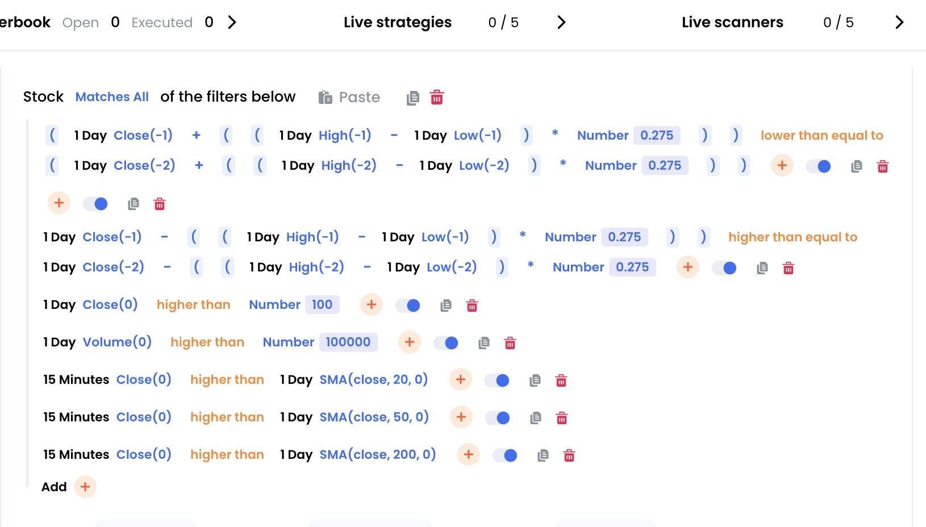The width and height of the screenshot is (926, 527).
Task: Copy the whole filter group
Action: point(413,98)
